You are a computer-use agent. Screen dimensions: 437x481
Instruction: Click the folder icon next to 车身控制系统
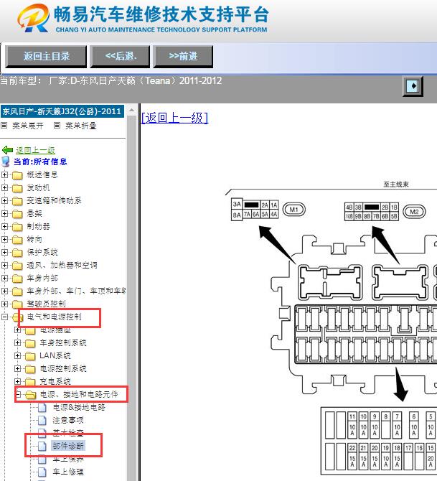click(x=30, y=343)
